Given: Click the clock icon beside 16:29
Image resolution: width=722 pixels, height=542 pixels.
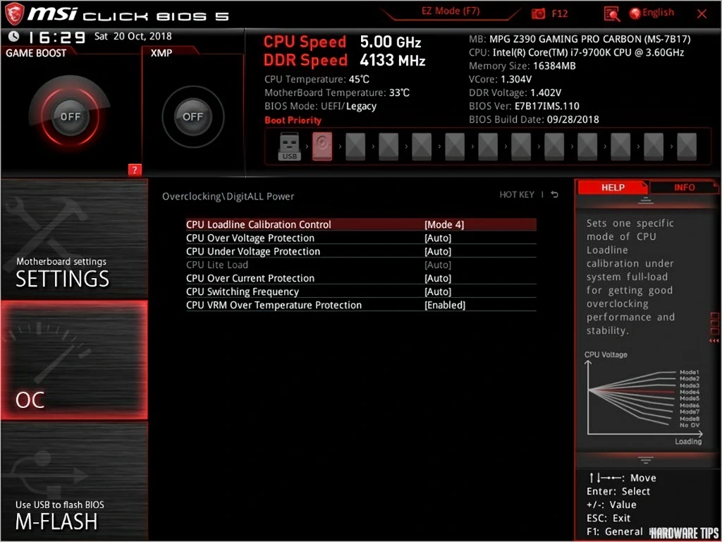Looking at the screenshot, I should (x=14, y=36).
